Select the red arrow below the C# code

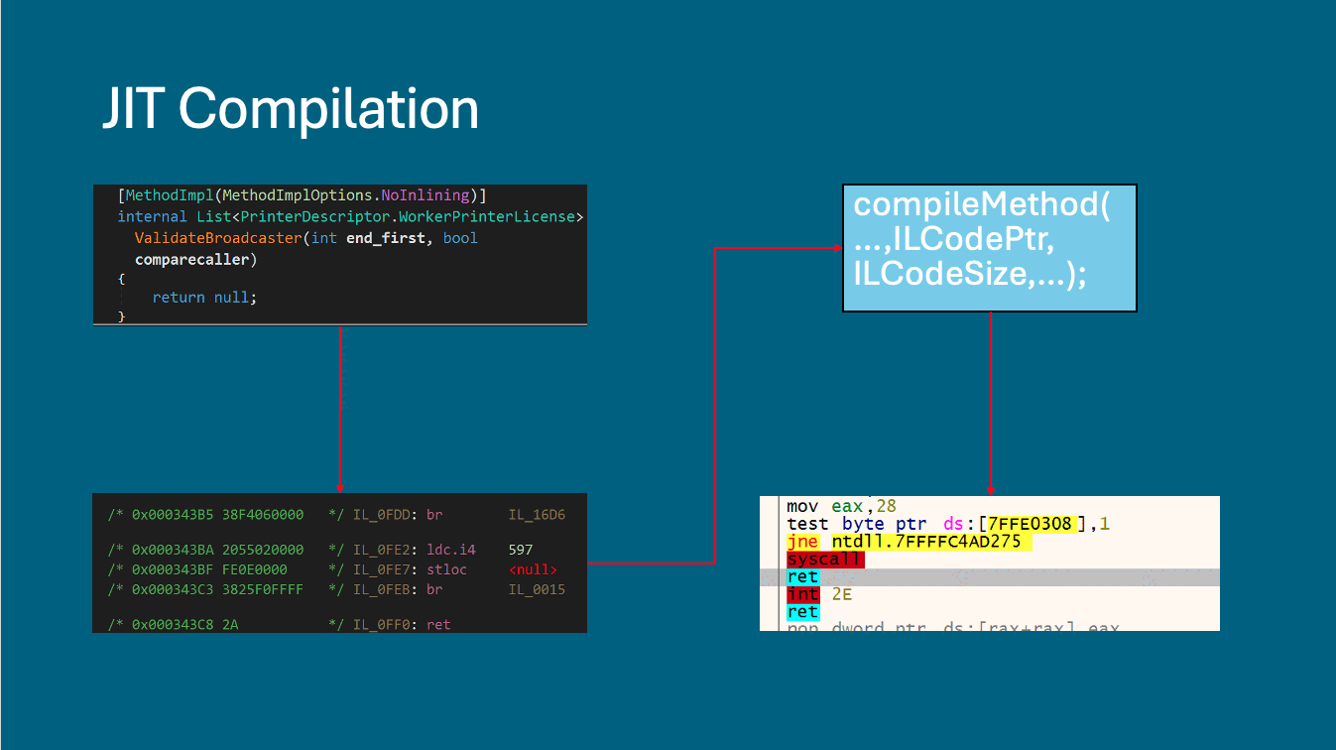[x=340, y=409]
